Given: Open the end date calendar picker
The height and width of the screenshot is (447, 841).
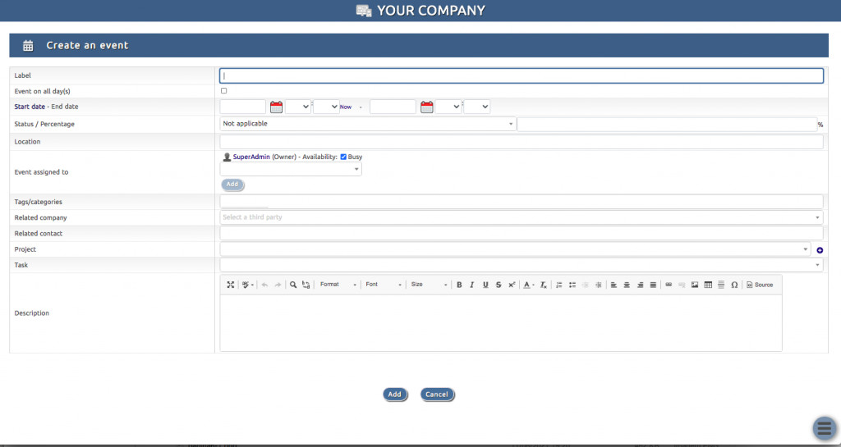Looking at the screenshot, I should click(426, 107).
